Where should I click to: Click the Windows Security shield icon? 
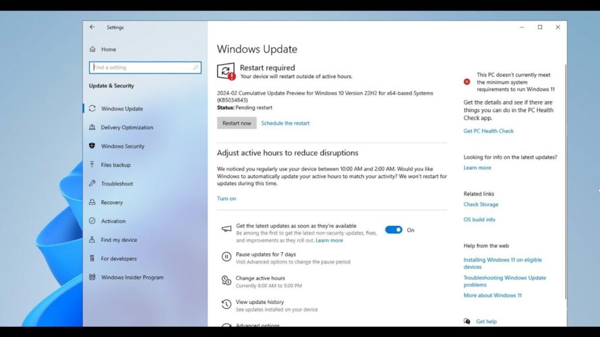[92, 146]
